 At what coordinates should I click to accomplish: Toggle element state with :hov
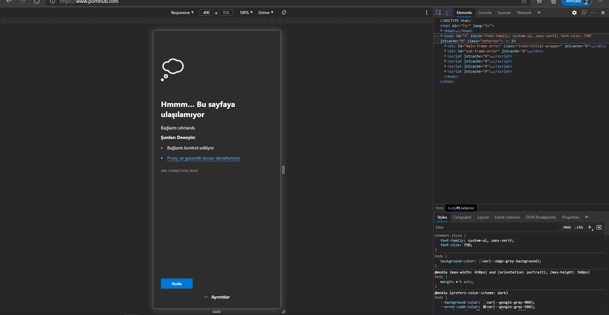pos(567,227)
